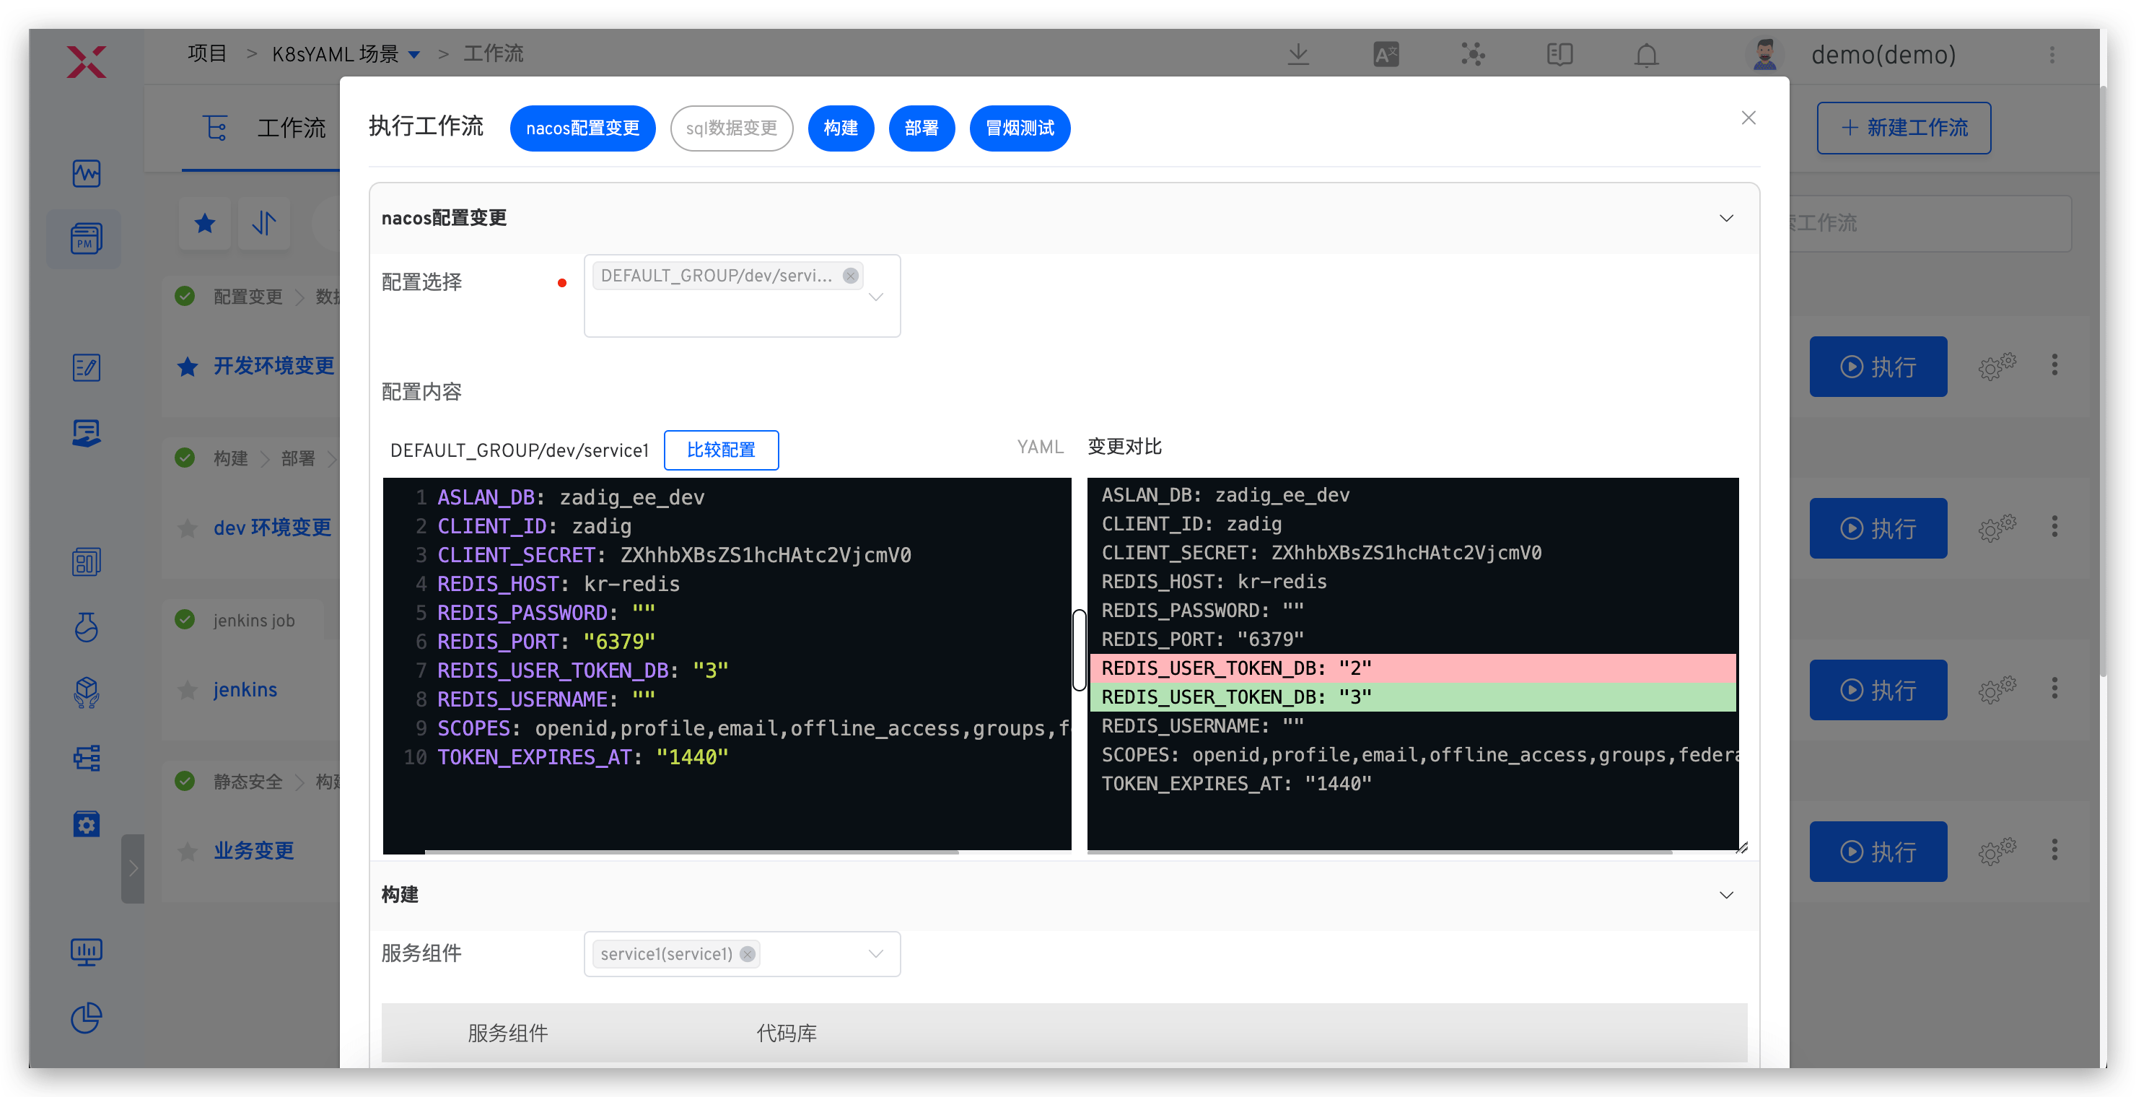Click the notification bell icon
The width and height of the screenshot is (2136, 1097).
click(1646, 55)
